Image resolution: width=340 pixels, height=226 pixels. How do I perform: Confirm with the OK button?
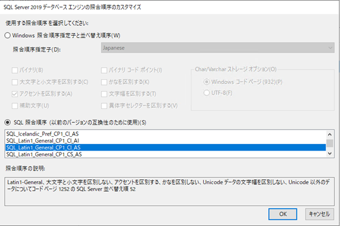[283, 214]
